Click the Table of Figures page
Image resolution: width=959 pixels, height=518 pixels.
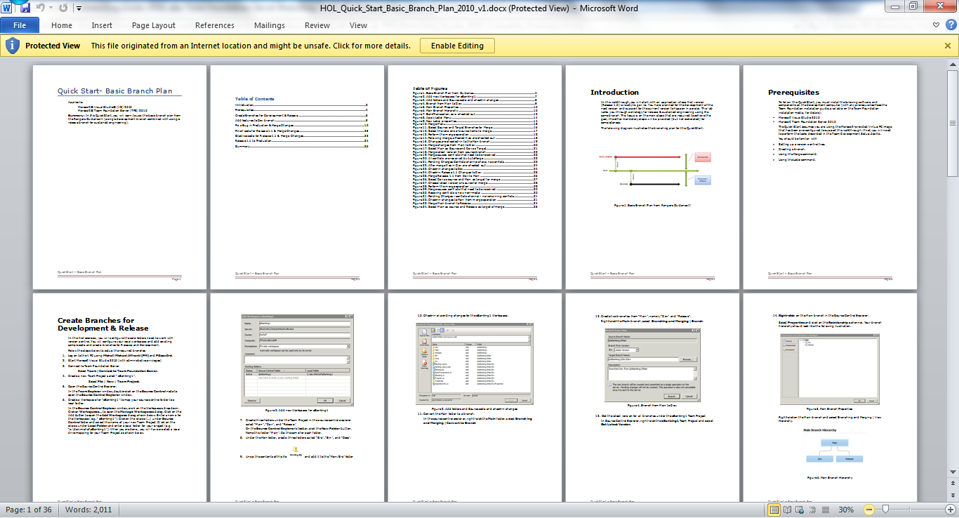coord(475,177)
